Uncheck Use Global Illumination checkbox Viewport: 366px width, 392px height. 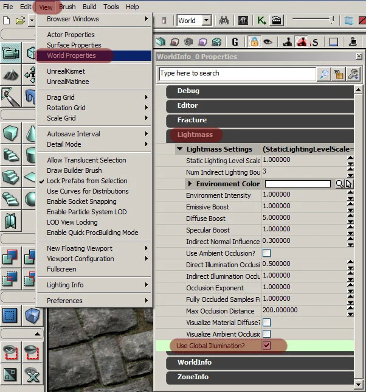tap(266, 346)
